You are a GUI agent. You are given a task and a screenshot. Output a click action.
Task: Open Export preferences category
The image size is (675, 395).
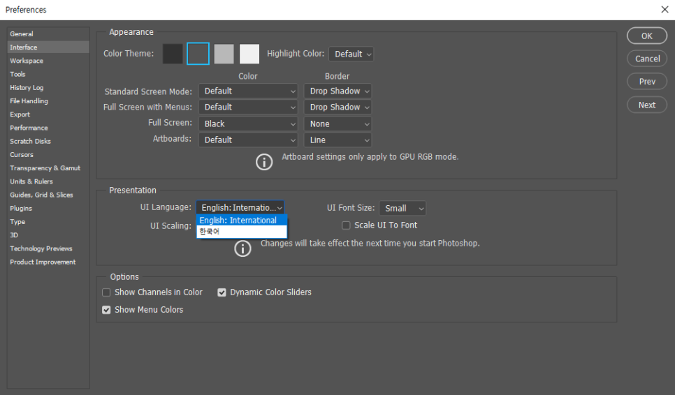point(48,114)
